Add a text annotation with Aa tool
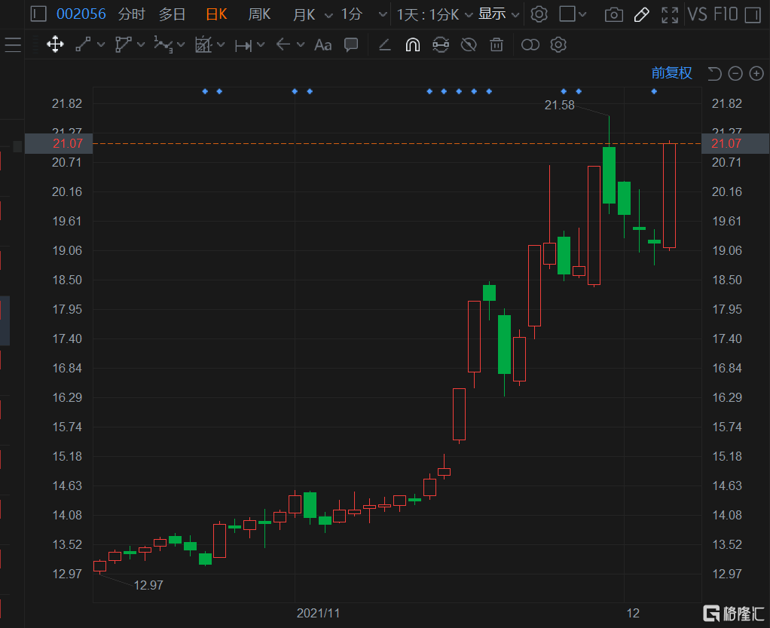Screen dimensions: 770x628 (322, 45)
